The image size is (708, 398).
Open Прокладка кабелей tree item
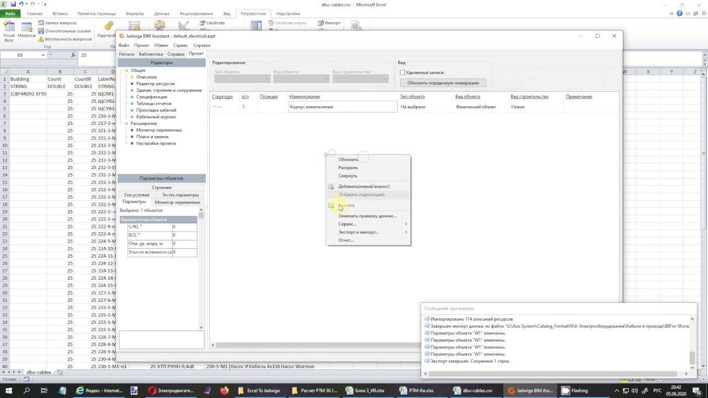click(x=156, y=110)
